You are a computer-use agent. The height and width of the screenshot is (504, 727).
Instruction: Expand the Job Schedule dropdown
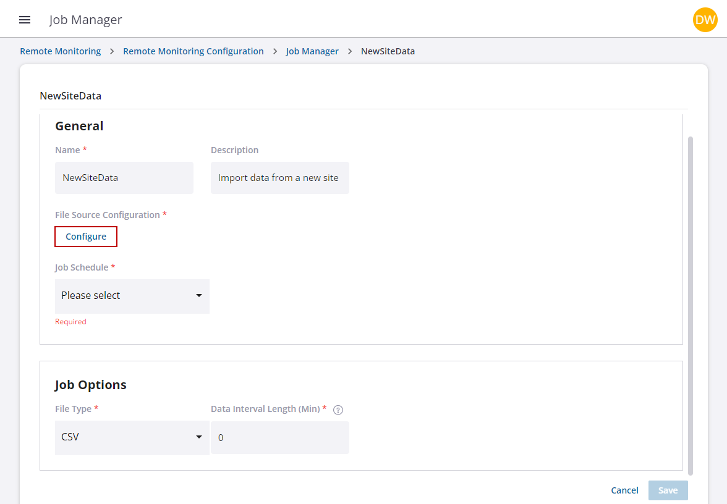coord(132,296)
